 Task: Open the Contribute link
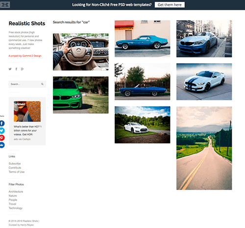(15, 168)
